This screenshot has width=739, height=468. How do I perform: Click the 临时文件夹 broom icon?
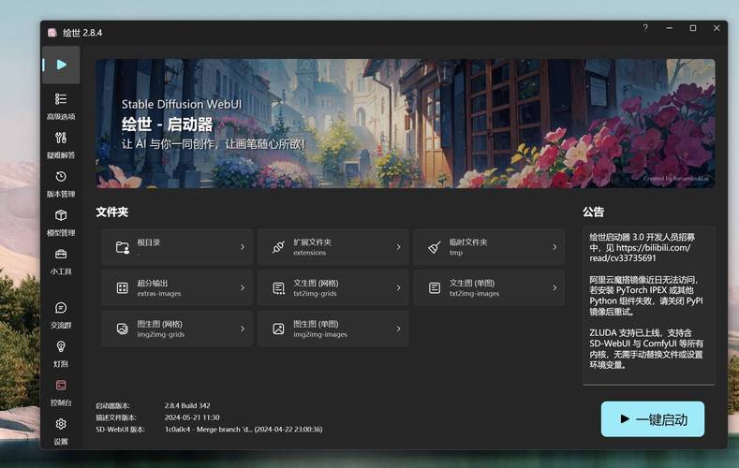(435, 247)
